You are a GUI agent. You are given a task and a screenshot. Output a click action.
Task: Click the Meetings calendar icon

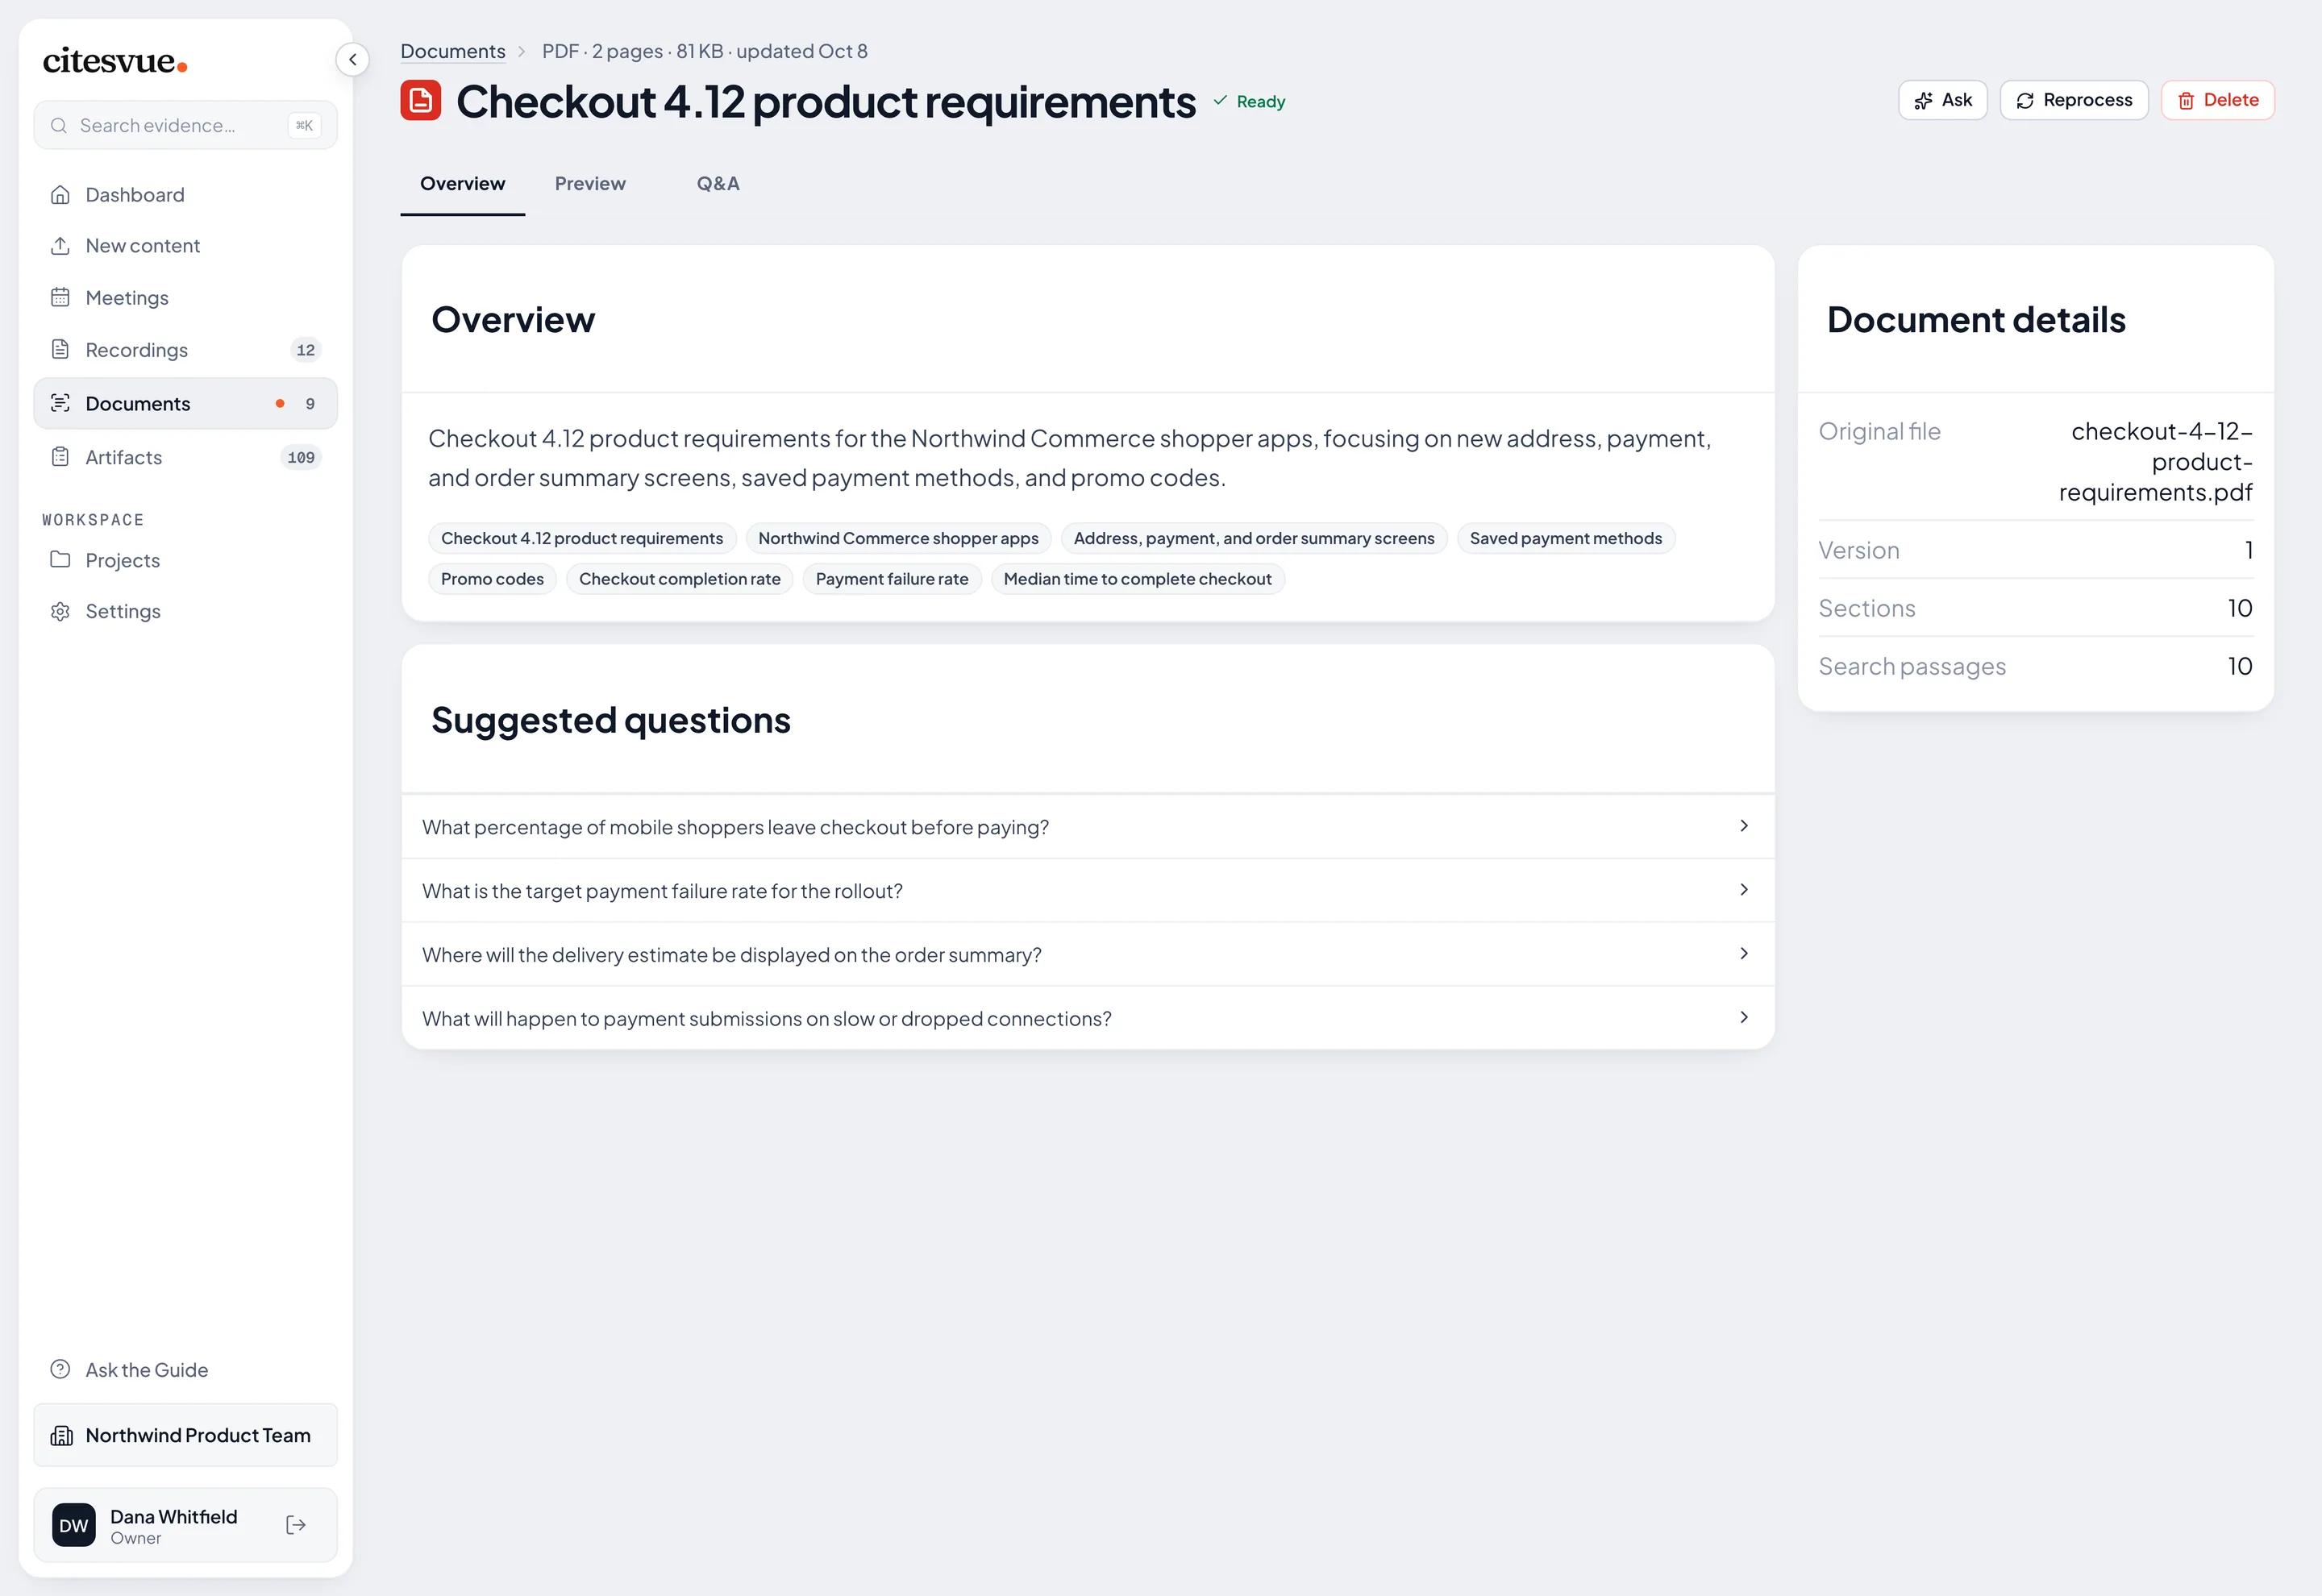click(x=60, y=298)
